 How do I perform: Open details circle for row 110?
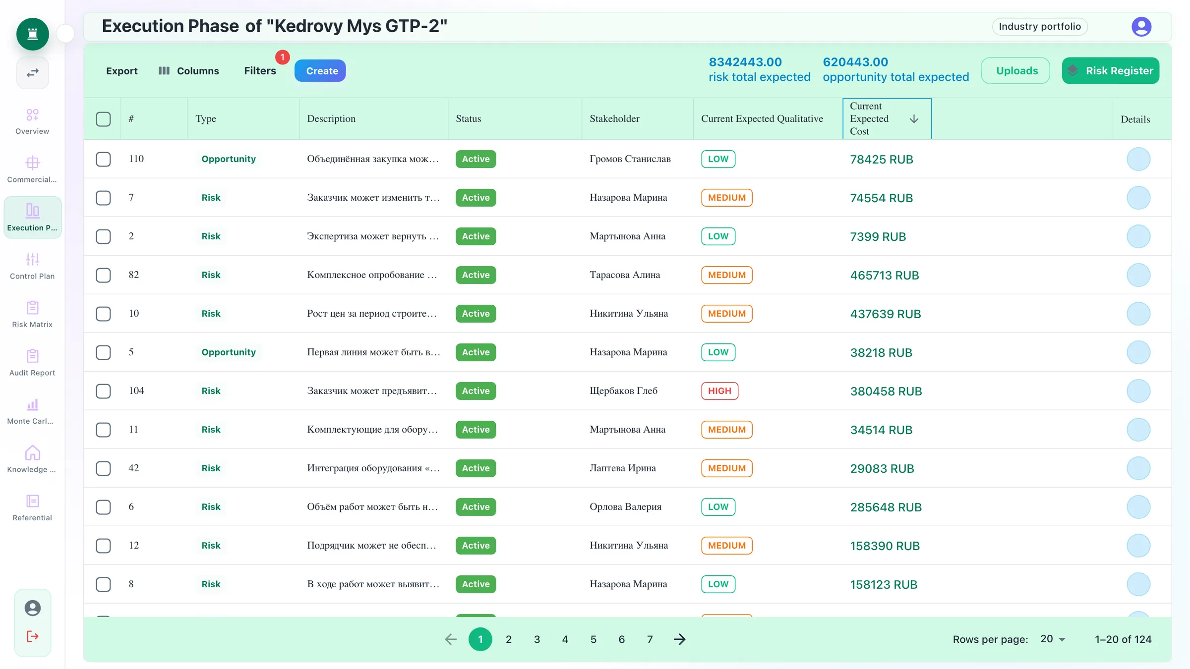[x=1138, y=159]
